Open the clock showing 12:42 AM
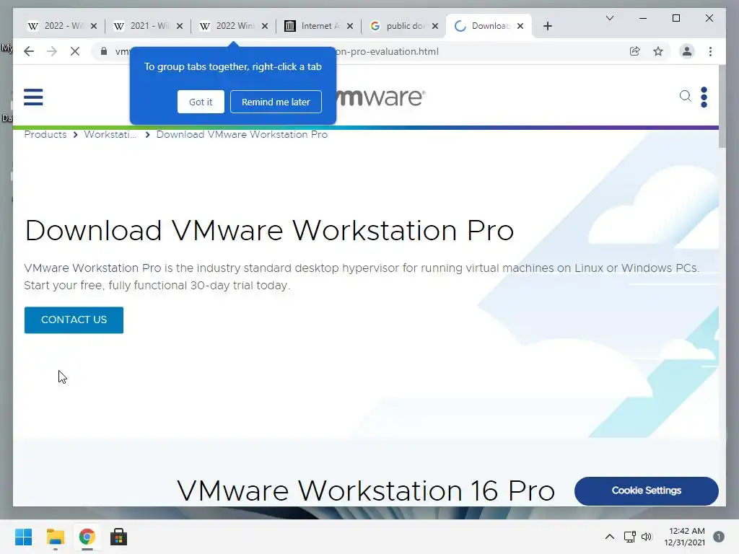739x554 pixels. (x=685, y=537)
